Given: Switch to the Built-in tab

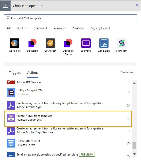Looking at the screenshot, I should point(22,28).
